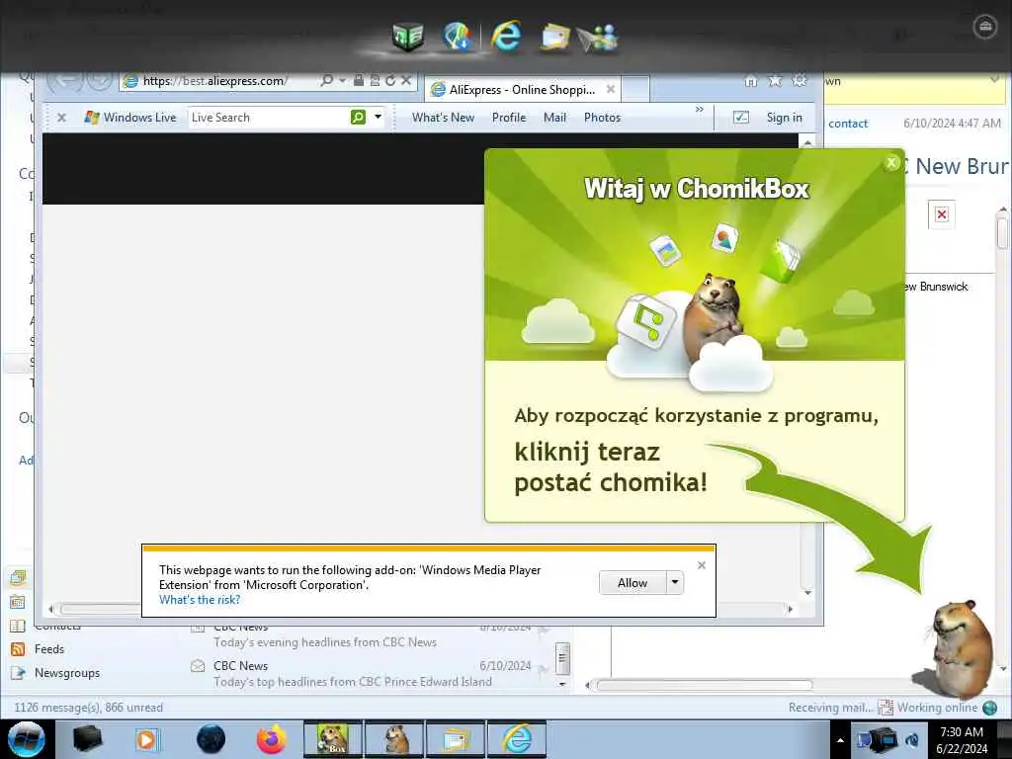The image size is (1012, 759).
Task: Click the globe download icon in top dock
Action: (458, 36)
